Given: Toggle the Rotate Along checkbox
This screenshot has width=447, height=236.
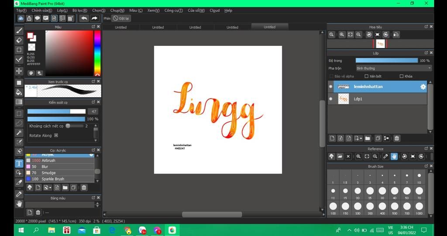Looking at the screenshot, I should [56, 135].
